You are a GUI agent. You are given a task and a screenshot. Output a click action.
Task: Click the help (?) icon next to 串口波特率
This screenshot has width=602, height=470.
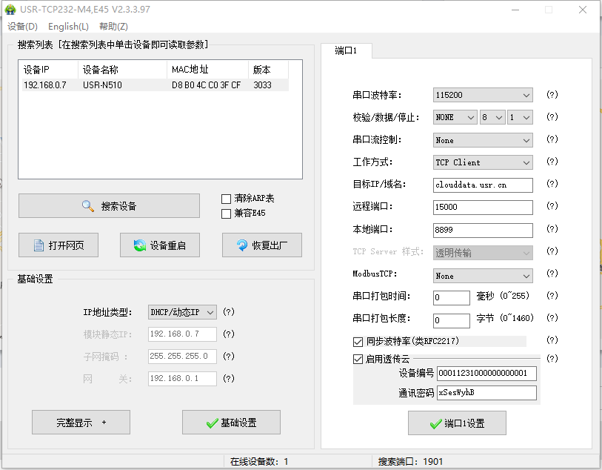[x=552, y=95]
